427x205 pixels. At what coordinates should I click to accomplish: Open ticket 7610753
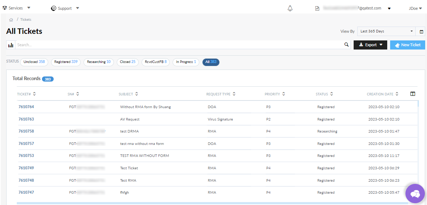coord(26,155)
